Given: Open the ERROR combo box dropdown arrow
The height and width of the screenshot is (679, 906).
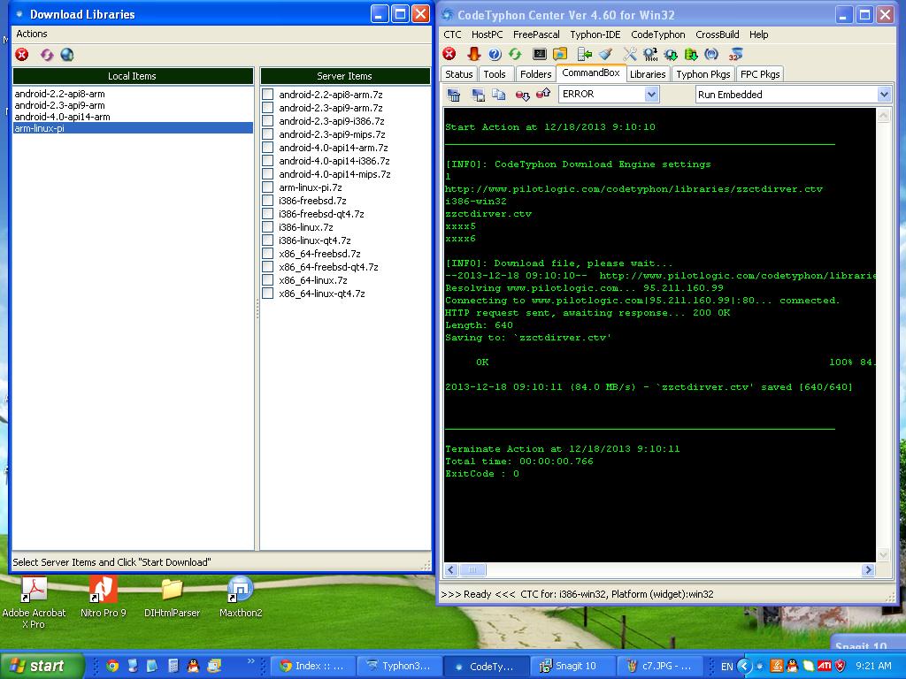Looking at the screenshot, I should click(x=651, y=94).
